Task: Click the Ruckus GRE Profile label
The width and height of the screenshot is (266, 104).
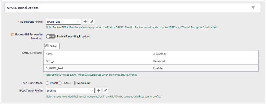Action: tap(32, 22)
